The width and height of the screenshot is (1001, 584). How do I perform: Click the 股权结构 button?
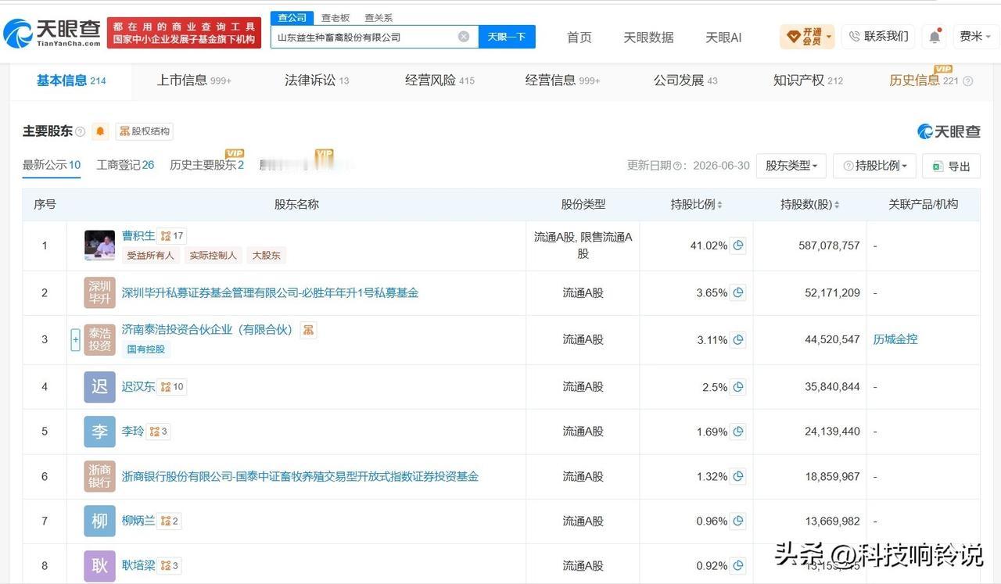tap(144, 131)
